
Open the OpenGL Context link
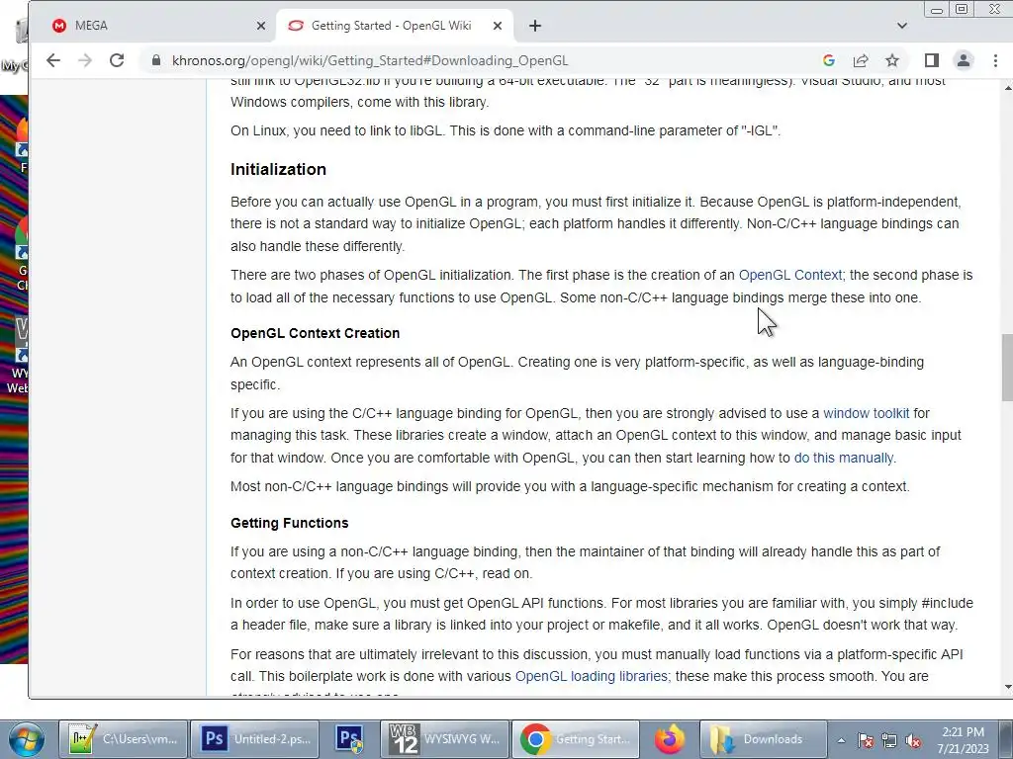790,275
